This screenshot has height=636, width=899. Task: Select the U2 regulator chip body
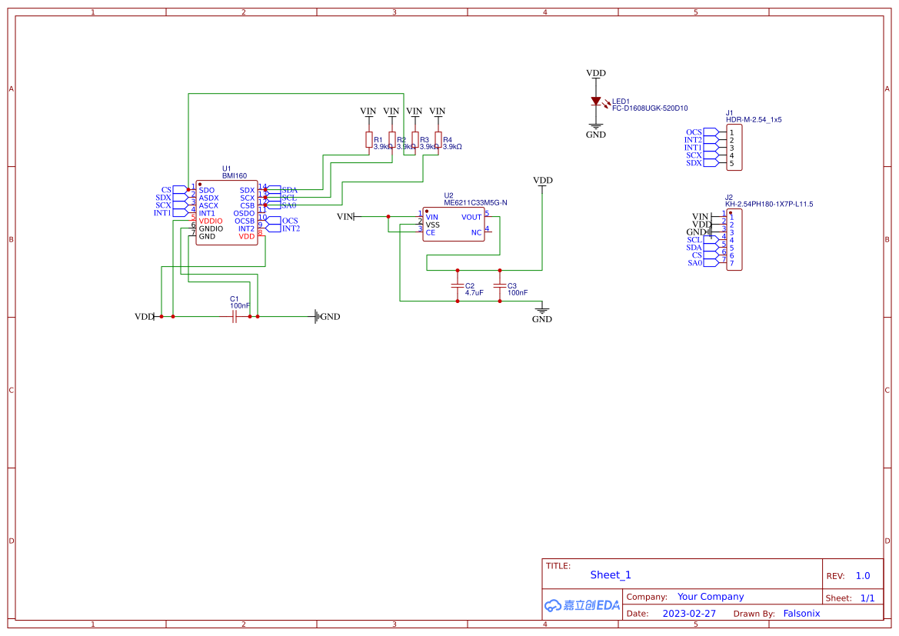[454, 225]
